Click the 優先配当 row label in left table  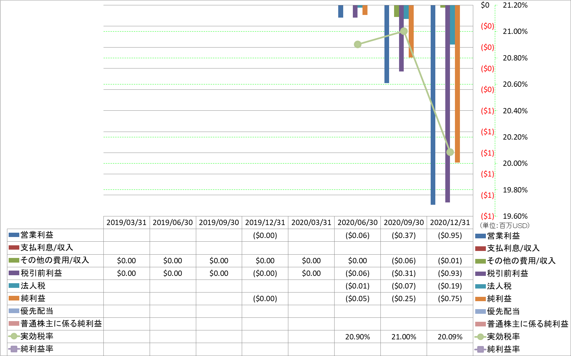(37, 311)
